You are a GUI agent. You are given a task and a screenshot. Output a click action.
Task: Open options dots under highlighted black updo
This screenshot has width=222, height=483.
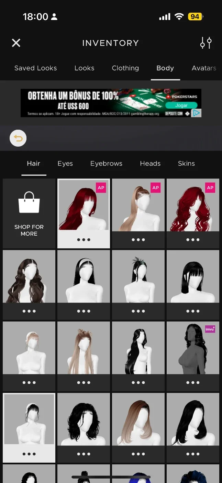pyautogui.click(x=29, y=454)
